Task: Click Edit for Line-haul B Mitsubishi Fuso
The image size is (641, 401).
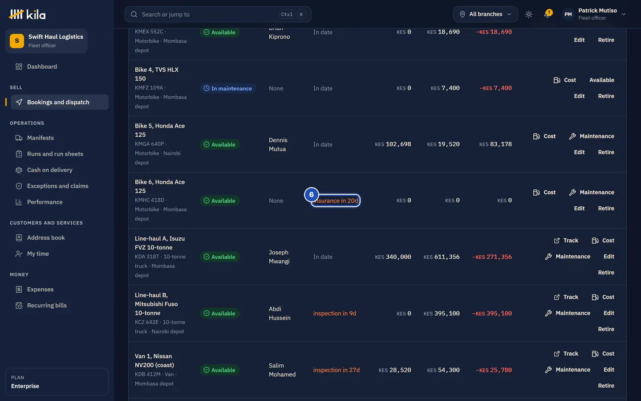Action: point(609,313)
